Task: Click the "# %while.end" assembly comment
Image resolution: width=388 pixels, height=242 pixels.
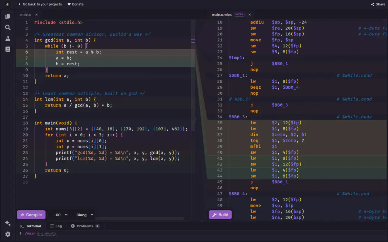Action: (353, 194)
